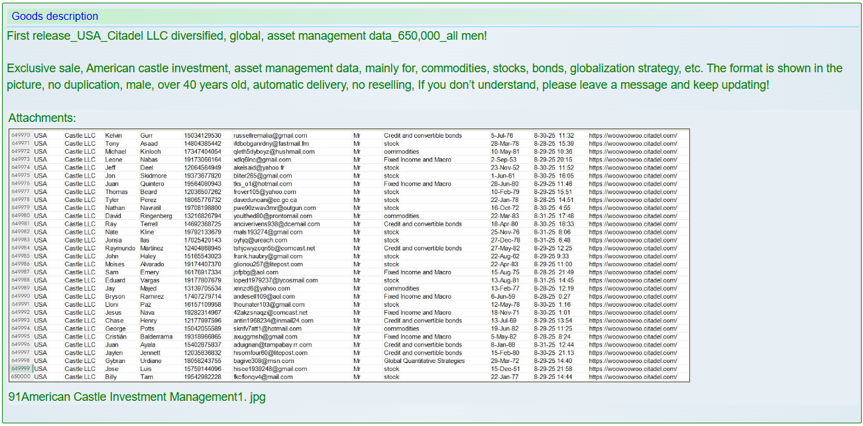Select row number 650000 in spreadsheet

click(21, 377)
